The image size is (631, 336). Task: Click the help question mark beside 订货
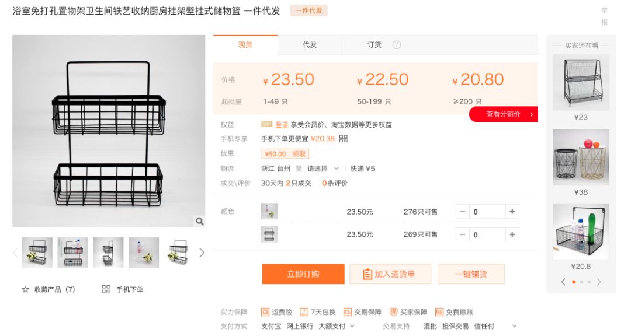(396, 45)
